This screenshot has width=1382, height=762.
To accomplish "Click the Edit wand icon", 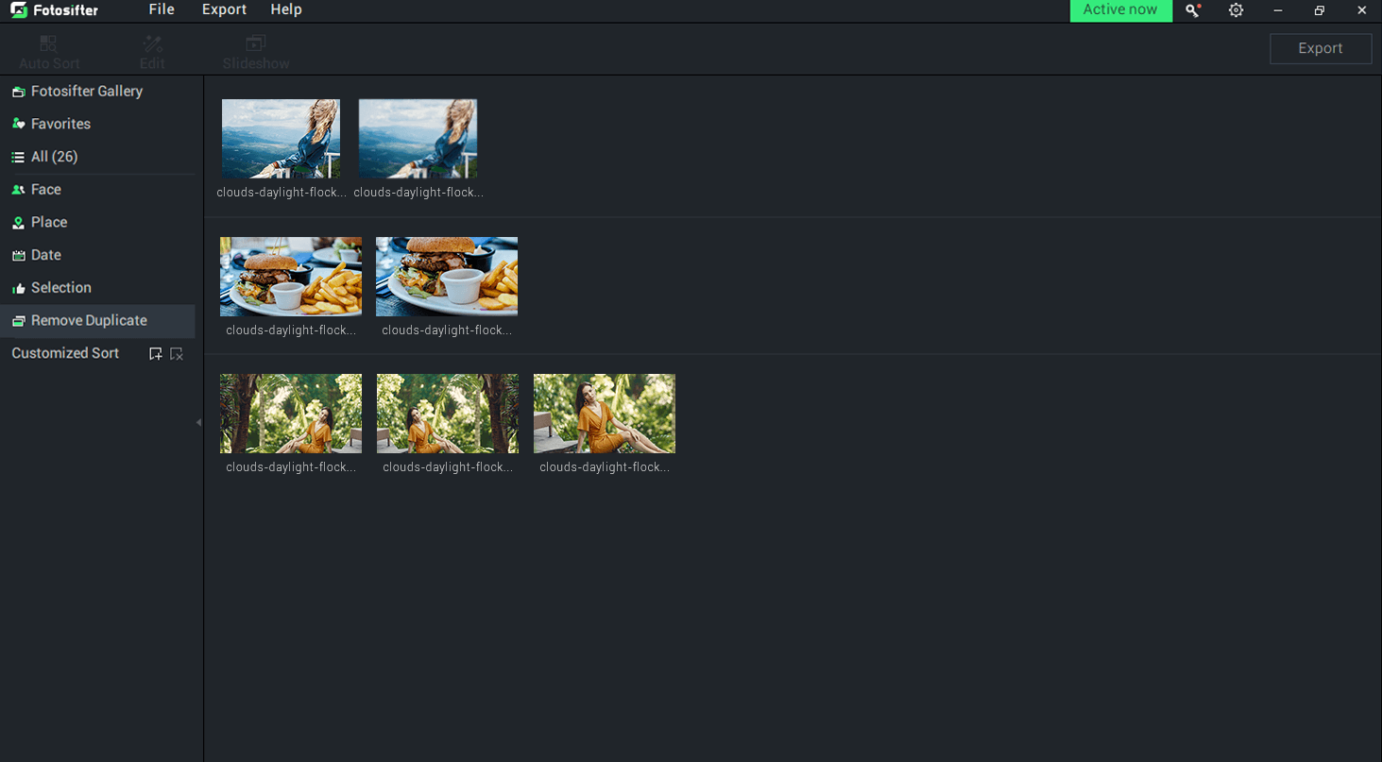I will (152, 43).
